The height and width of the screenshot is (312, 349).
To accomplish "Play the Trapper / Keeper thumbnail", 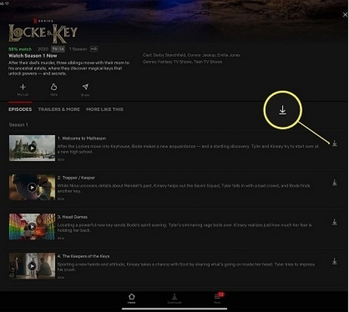I will pyautogui.click(x=32, y=188).
